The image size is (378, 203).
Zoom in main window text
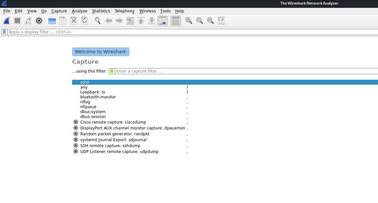(189, 21)
